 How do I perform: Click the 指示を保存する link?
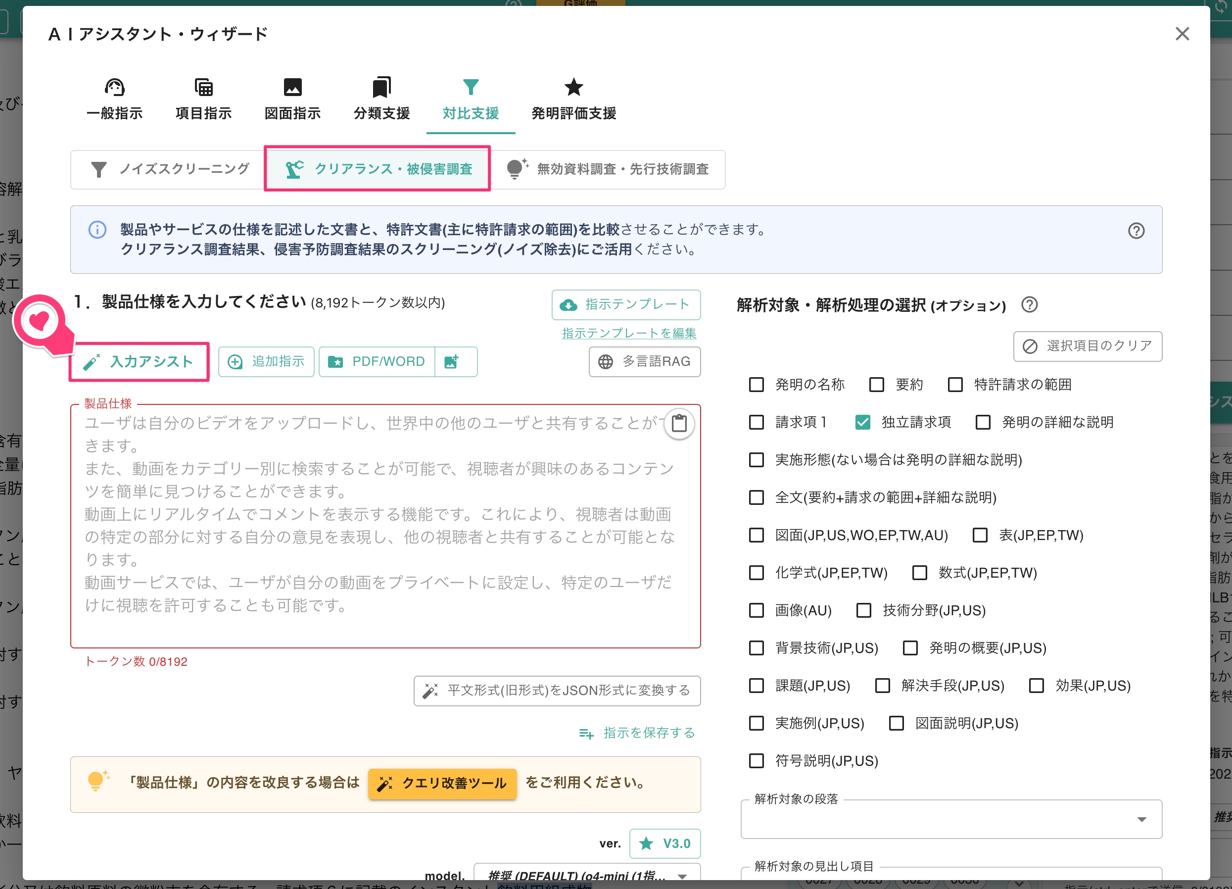tap(637, 733)
